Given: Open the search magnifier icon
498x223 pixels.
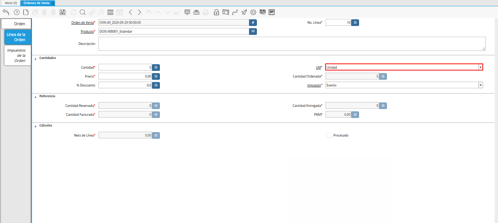Looking at the screenshot, I should (x=83, y=12).
